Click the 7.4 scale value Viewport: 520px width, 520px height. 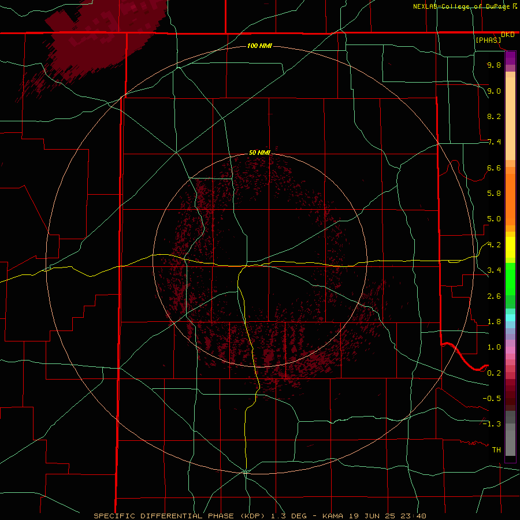pos(494,142)
